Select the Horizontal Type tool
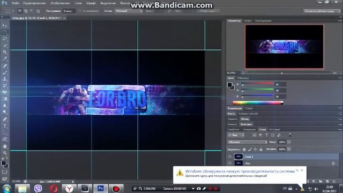This screenshot has height=193, width=343. point(5,126)
